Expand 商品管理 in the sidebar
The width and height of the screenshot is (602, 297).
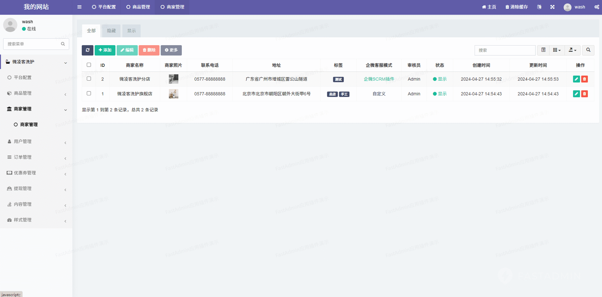(36, 93)
